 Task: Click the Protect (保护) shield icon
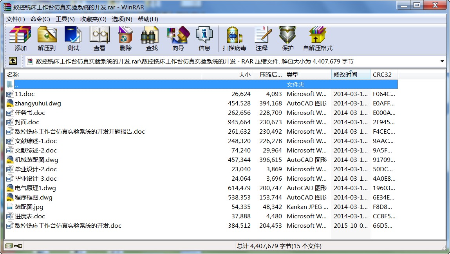click(x=287, y=38)
